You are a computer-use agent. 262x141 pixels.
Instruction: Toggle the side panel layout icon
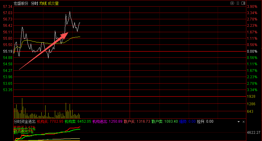coord(243,3)
